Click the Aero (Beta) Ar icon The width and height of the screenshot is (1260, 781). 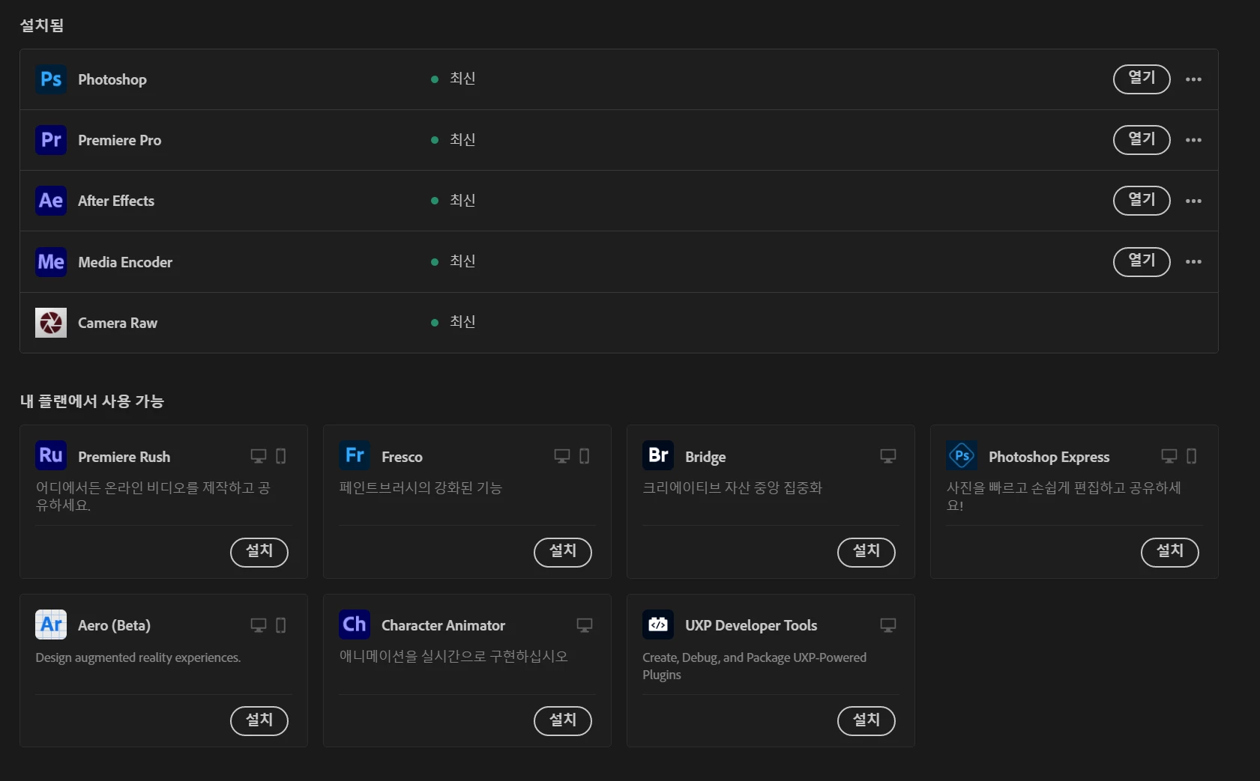click(x=51, y=625)
